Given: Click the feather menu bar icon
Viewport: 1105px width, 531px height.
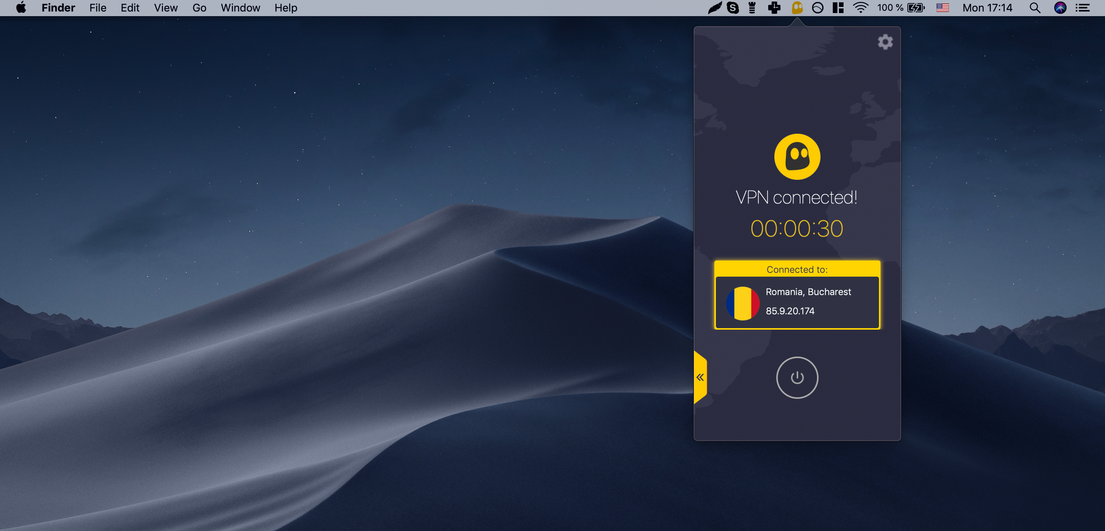Looking at the screenshot, I should click(x=714, y=8).
